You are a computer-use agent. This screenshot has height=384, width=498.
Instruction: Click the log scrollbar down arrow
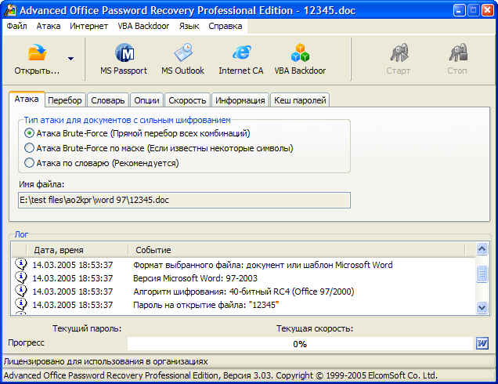pos(482,307)
